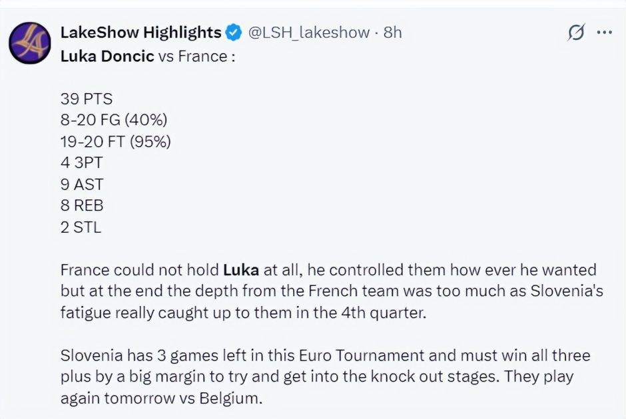
Task: Open the @LSH_lakeshow handle link
Action: (x=308, y=33)
